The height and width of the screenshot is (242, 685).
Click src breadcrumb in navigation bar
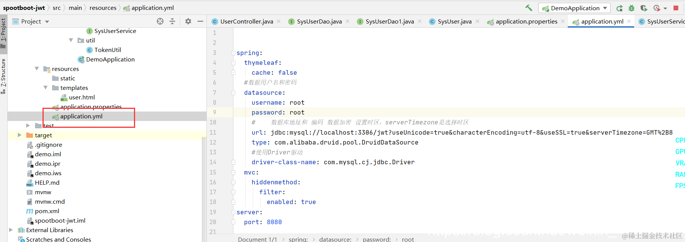[x=57, y=8]
